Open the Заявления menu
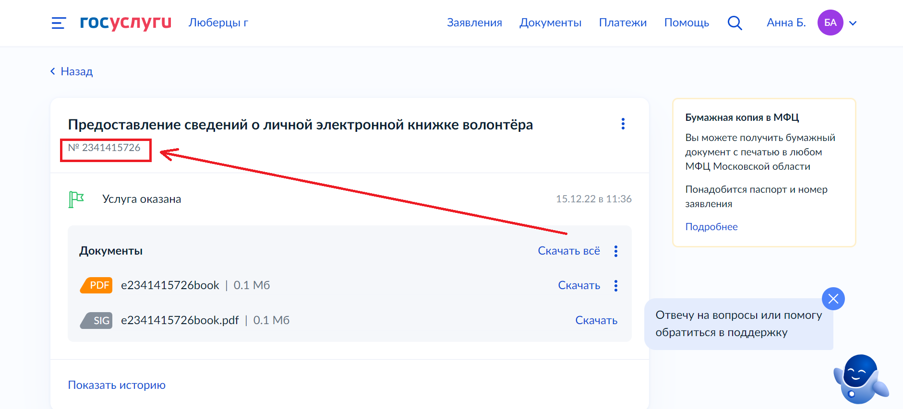Screen dimensions: 903x409 [474, 23]
